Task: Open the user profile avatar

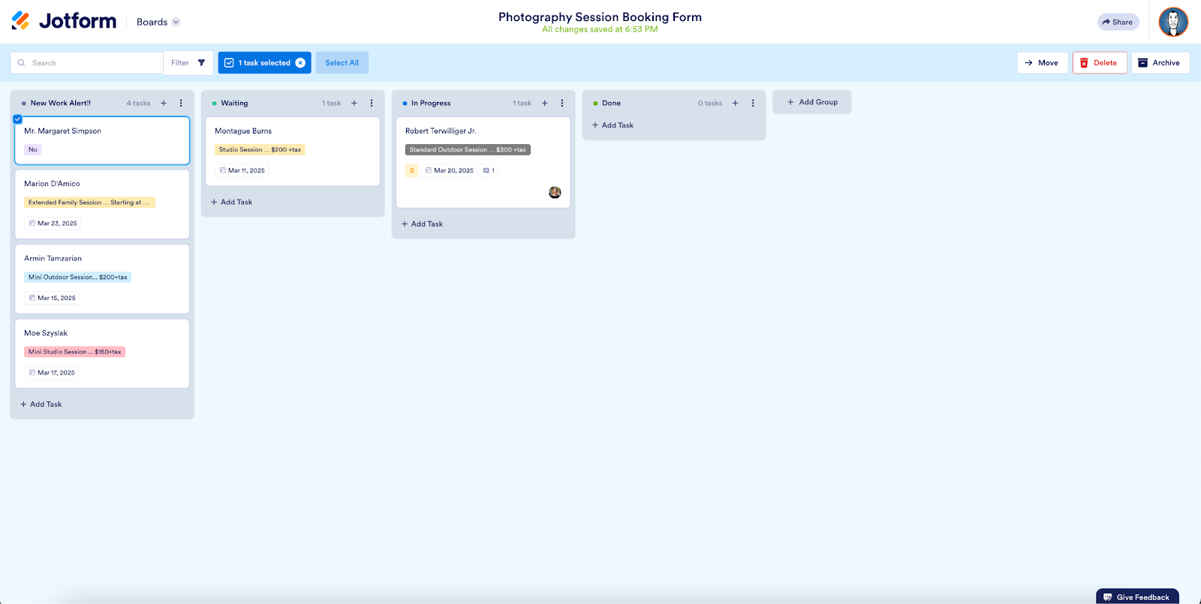Action: (x=1172, y=22)
